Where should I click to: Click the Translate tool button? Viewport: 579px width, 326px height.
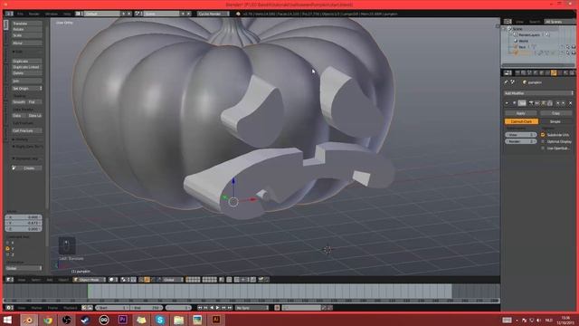pos(26,24)
